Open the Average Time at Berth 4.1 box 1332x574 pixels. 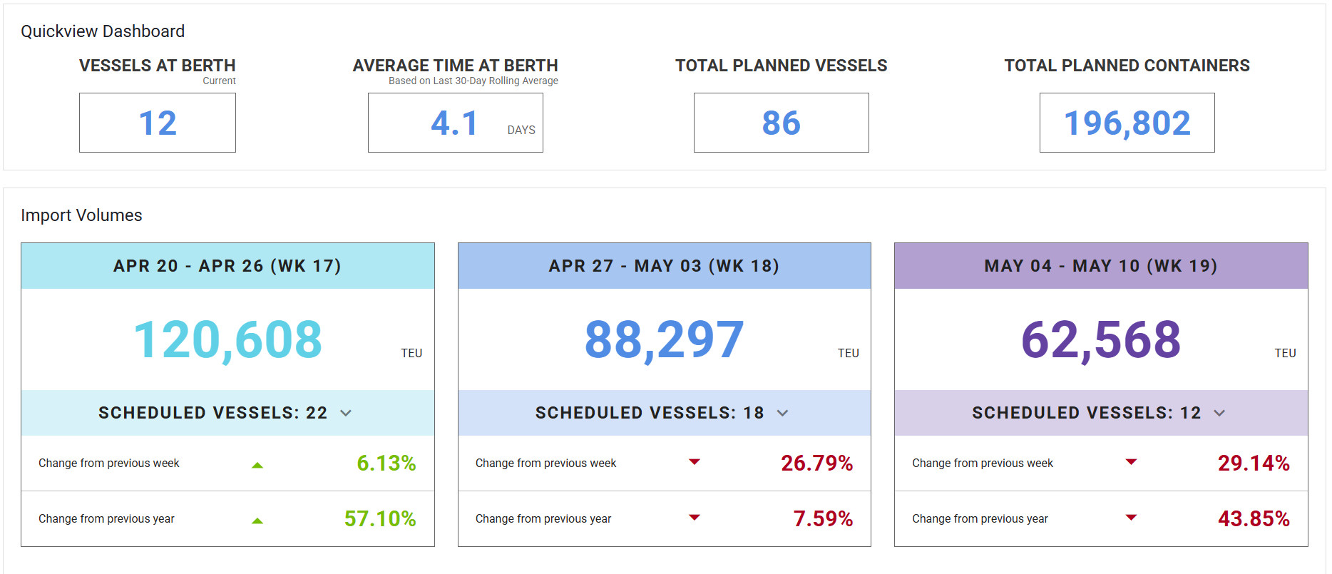click(x=456, y=123)
